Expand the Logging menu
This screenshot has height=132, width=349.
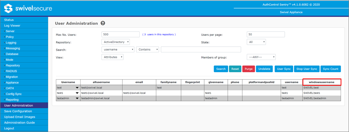pos(24,43)
